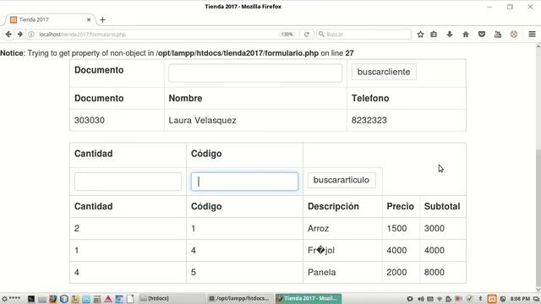
Task: Click the Tienda 2017 tab favicon
Action: (x=14, y=19)
